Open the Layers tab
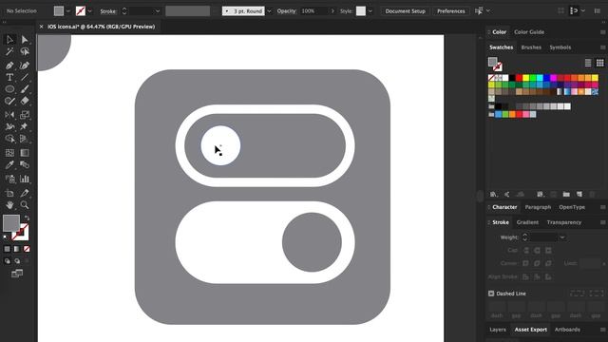The height and width of the screenshot is (342, 608). pyautogui.click(x=498, y=330)
